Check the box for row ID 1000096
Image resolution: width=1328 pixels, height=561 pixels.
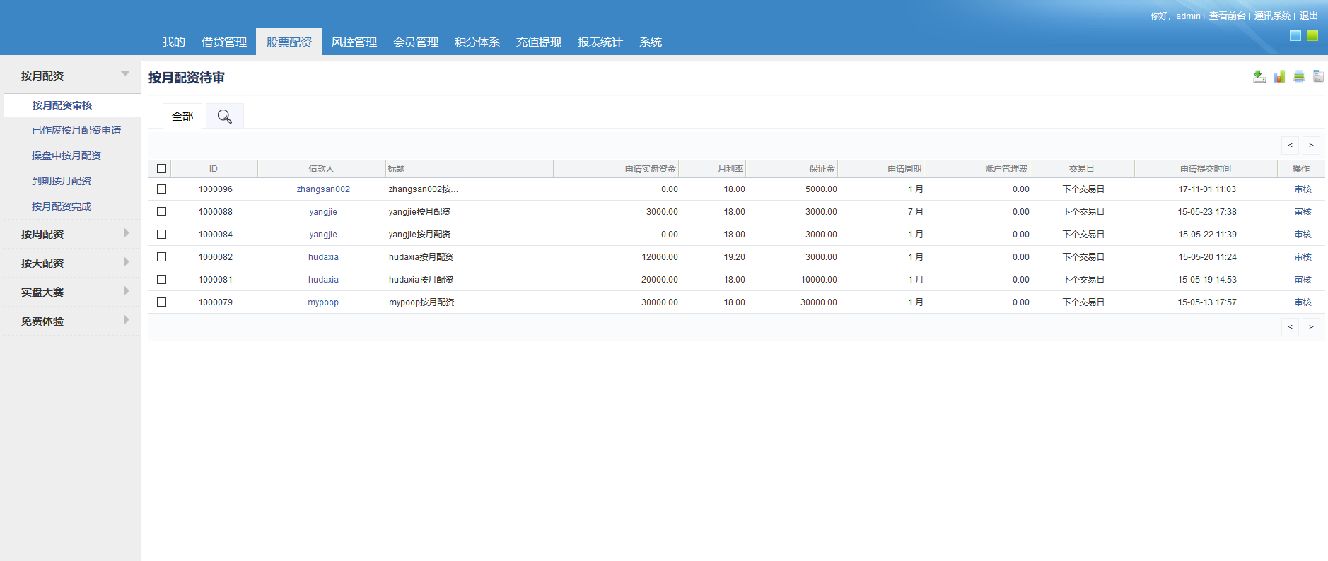click(161, 189)
